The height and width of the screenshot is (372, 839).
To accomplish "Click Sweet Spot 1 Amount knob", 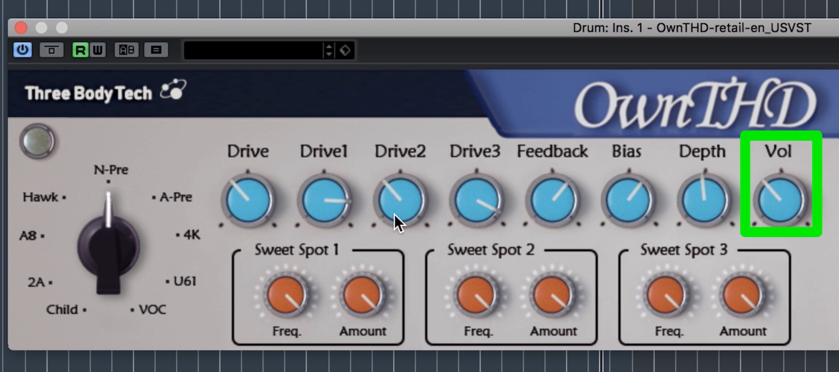I will point(362,295).
